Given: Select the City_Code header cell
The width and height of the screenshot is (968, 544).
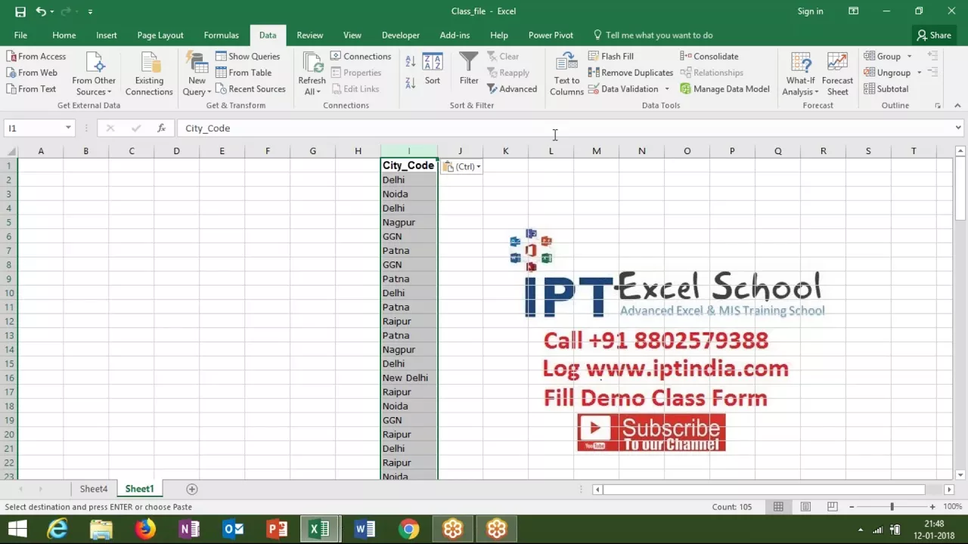Looking at the screenshot, I should (x=409, y=165).
